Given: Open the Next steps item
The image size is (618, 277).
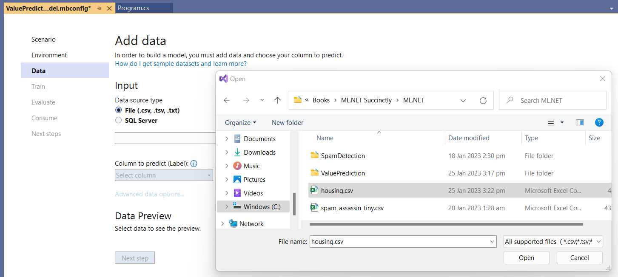Looking at the screenshot, I should 46,133.
